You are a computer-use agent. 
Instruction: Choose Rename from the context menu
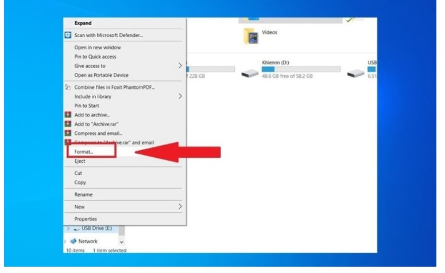pyautogui.click(x=83, y=194)
